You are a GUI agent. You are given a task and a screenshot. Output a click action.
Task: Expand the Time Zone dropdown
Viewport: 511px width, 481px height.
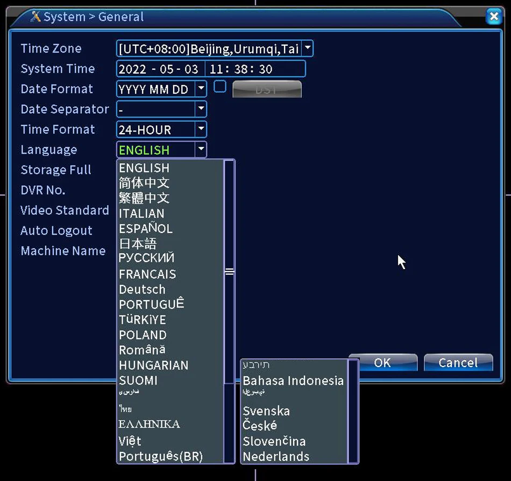coord(307,48)
